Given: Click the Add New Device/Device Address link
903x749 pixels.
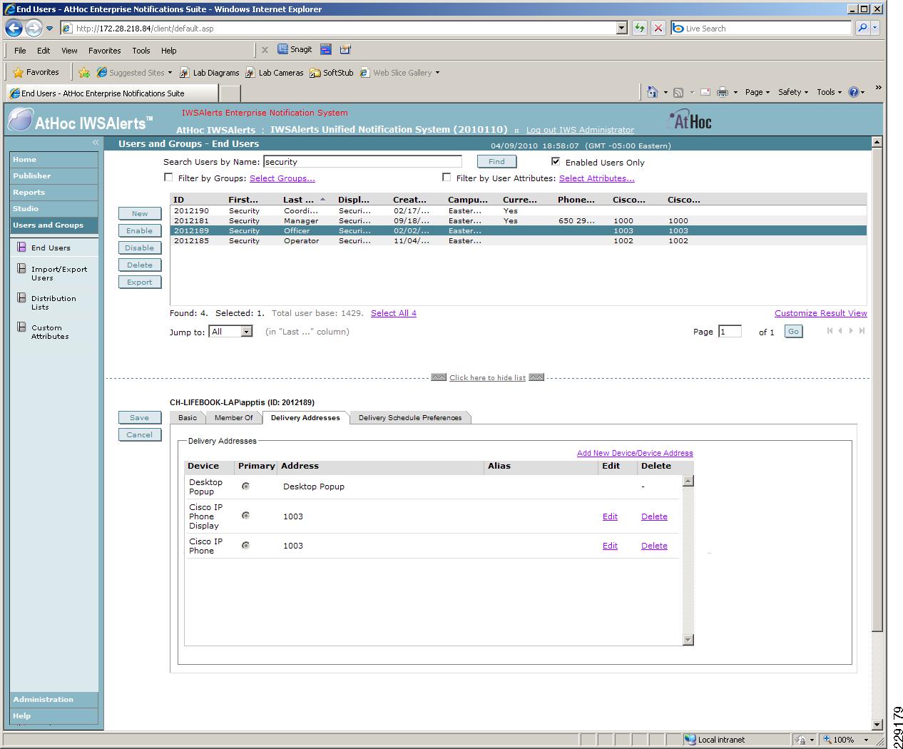Looking at the screenshot, I should pos(635,453).
